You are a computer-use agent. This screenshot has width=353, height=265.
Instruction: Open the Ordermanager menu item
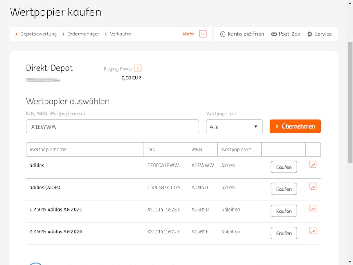[83, 34]
